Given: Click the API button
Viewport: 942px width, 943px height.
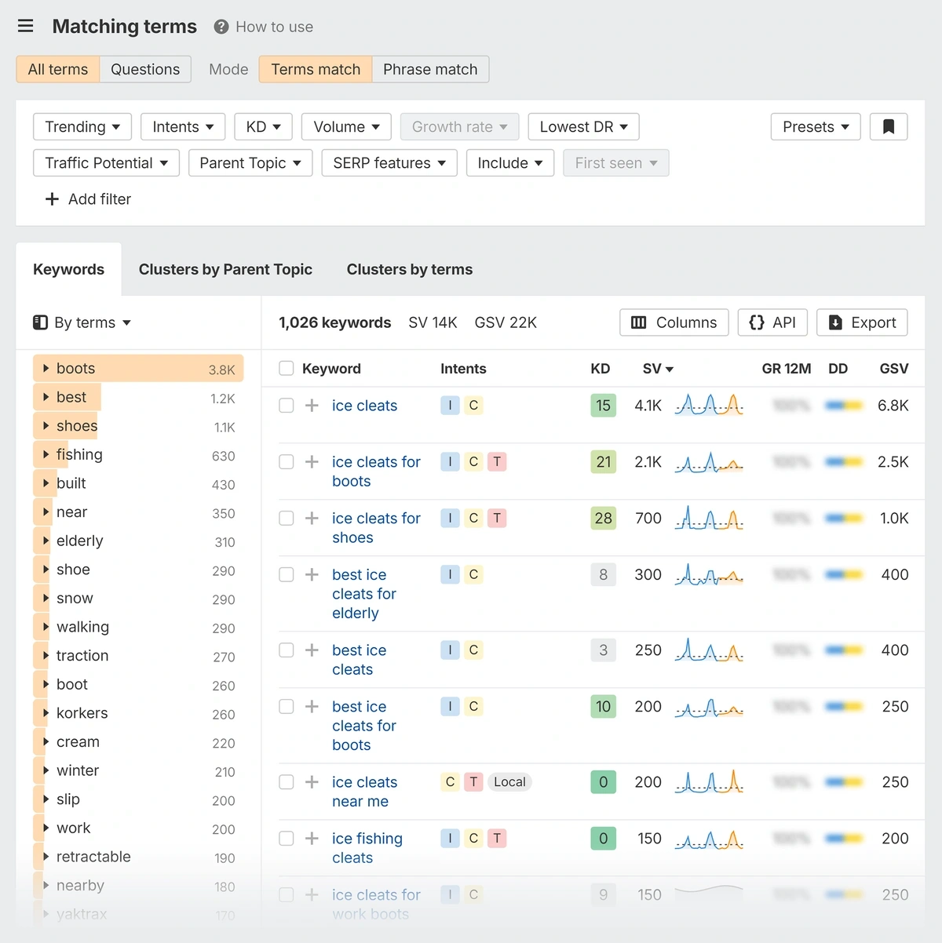Looking at the screenshot, I should pyautogui.click(x=772, y=322).
